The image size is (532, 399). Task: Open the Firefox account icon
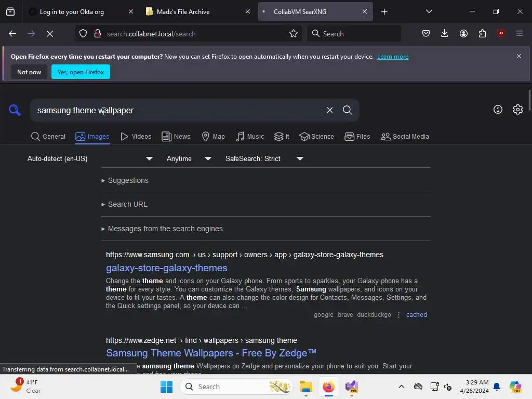[463, 33]
